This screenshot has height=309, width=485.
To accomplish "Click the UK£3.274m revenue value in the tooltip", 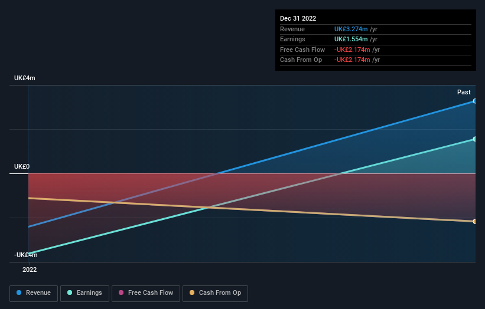I will coord(351,29).
